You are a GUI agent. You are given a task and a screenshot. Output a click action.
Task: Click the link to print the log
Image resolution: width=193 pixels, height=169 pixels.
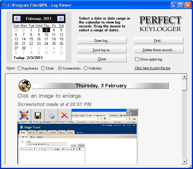153,68
